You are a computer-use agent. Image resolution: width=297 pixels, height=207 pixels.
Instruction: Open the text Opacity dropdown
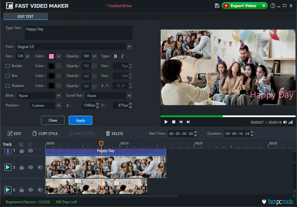click(90, 56)
